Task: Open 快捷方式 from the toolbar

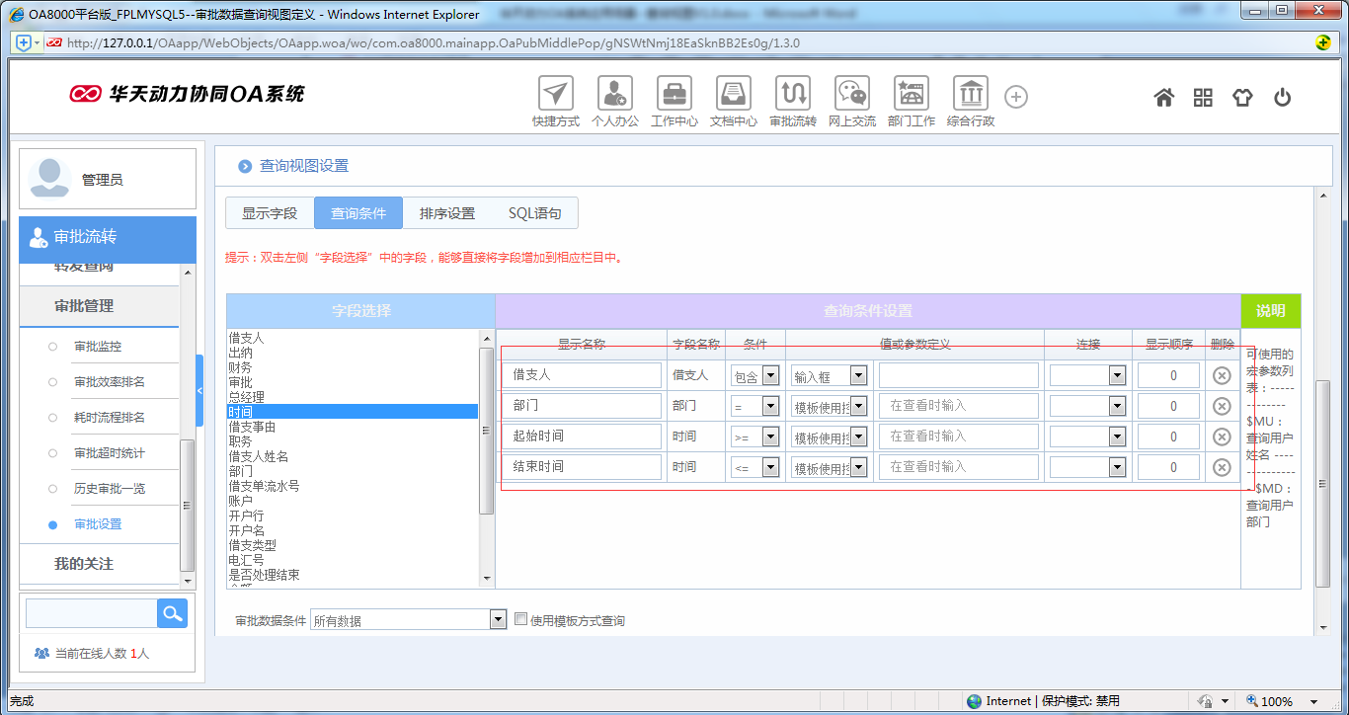Action: pos(555,94)
